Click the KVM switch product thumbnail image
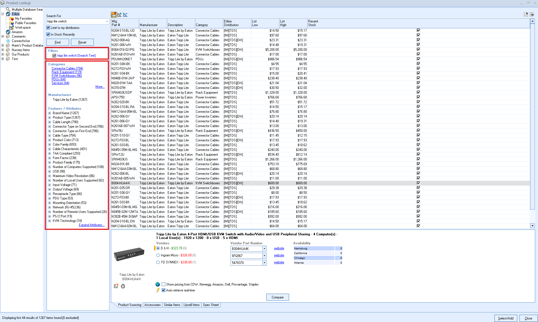This screenshot has height=322, width=538. coord(129,254)
